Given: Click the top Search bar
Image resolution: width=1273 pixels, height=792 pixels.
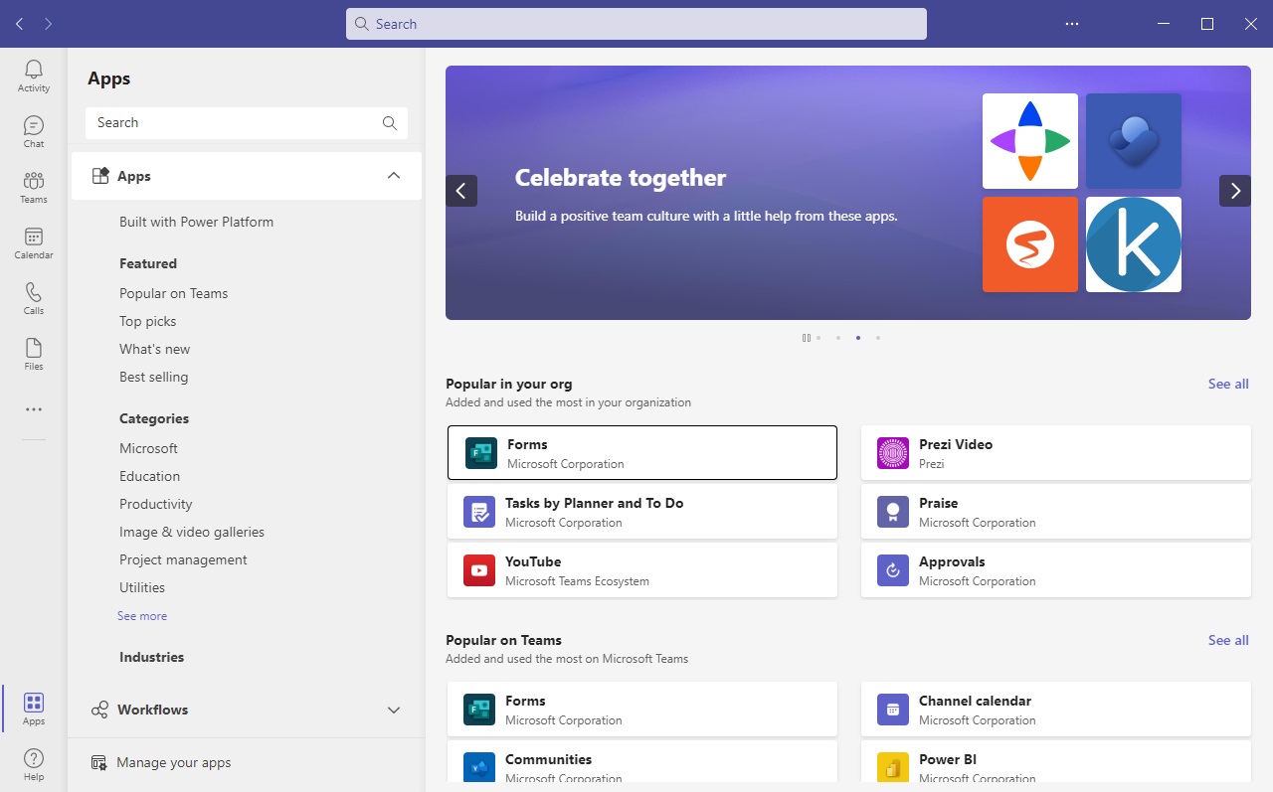Looking at the screenshot, I should coord(636,24).
